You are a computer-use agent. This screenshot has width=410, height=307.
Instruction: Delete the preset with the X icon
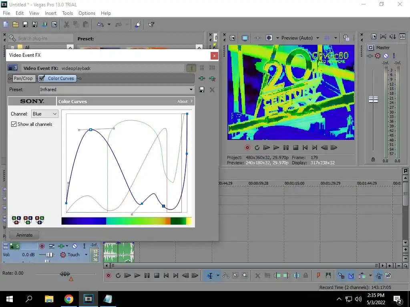[212, 90]
